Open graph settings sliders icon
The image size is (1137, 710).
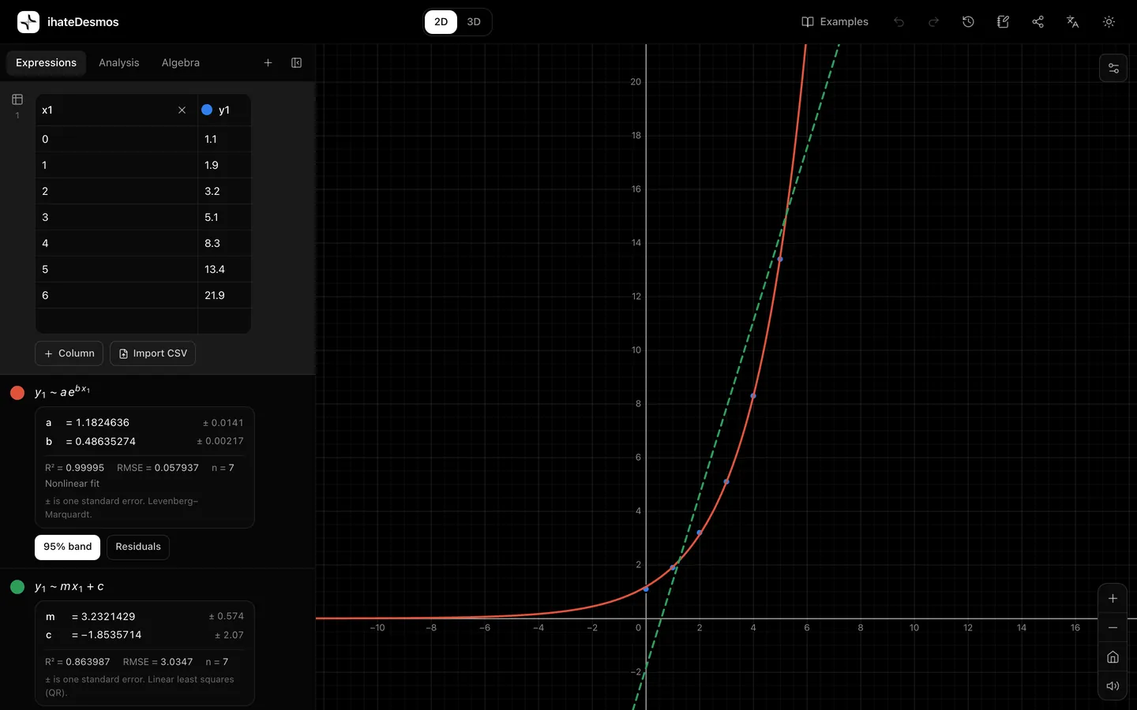click(x=1113, y=69)
